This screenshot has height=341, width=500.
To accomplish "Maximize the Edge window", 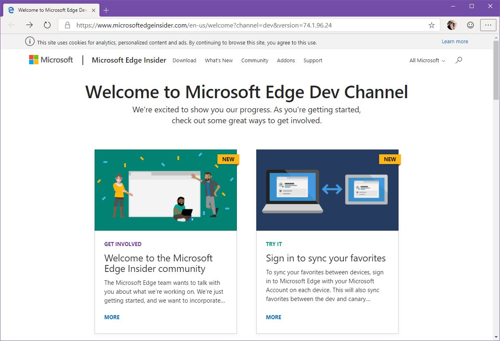I will click(x=472, y=6).
